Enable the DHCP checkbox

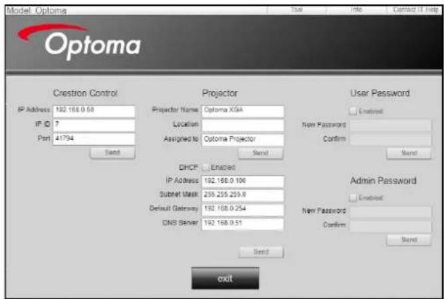pyautogui.click(x=205, y=168)
